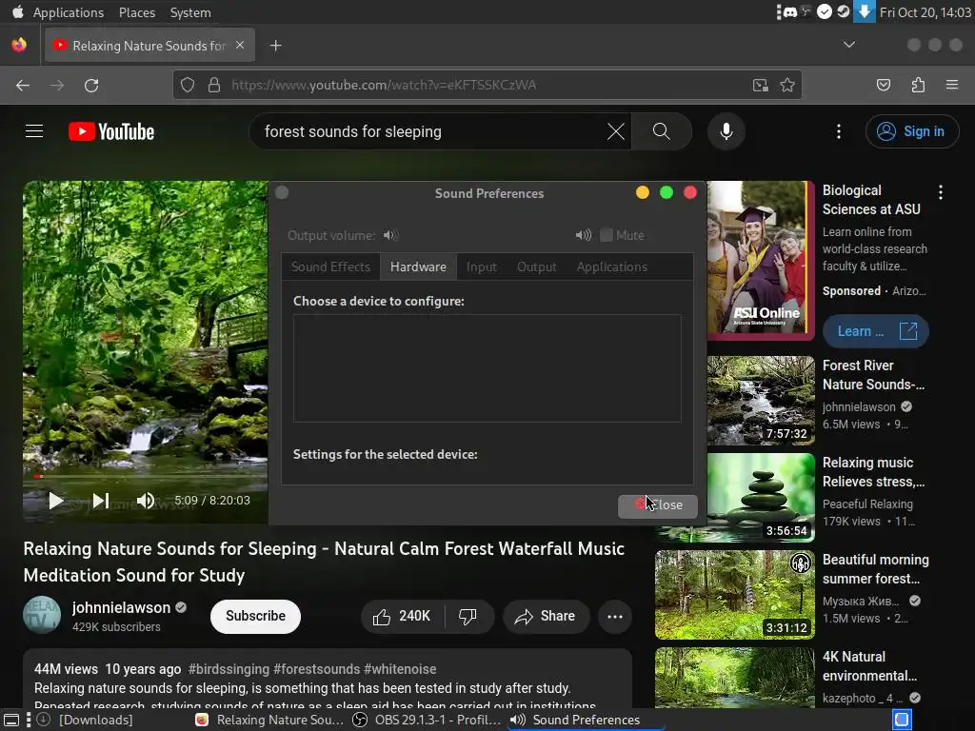975x731 pixels.
Task: Reload the current page
Action: coord(91,85)
